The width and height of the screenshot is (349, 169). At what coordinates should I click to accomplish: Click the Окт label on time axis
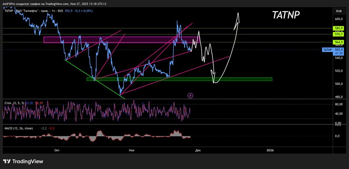(57, 150)
